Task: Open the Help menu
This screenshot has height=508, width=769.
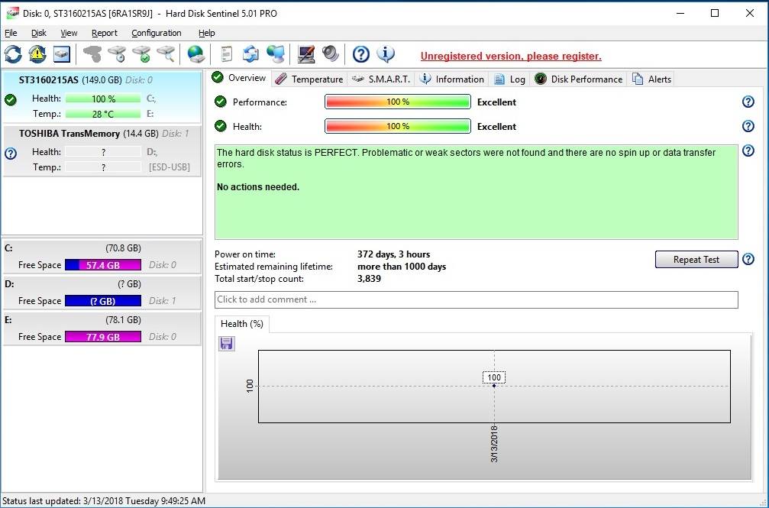Action: click(206, 33)
